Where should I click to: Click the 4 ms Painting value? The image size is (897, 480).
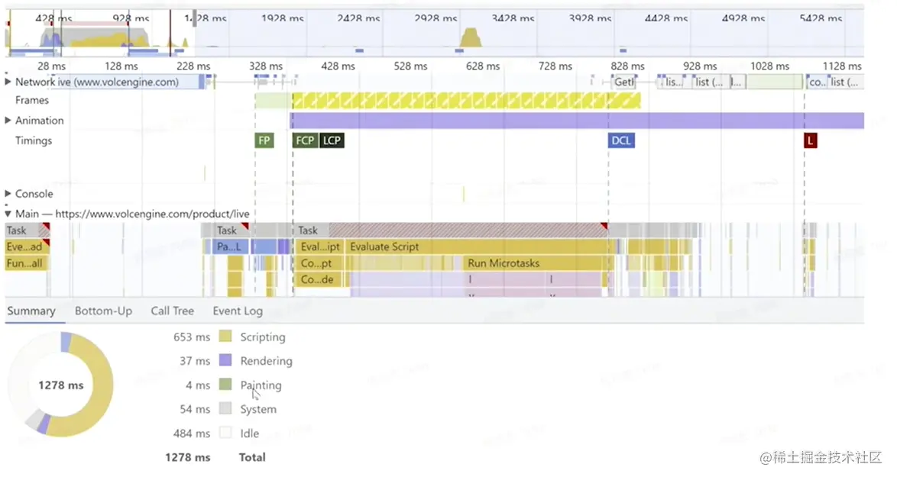pyautogui.click(x=198, y=385)
